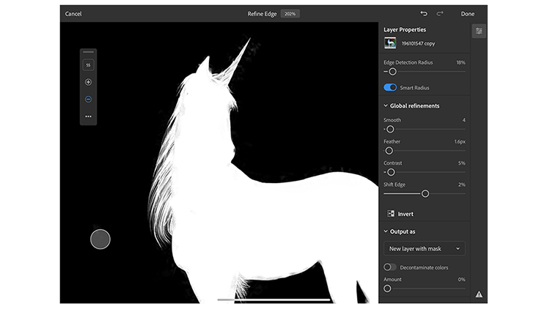
Task: Open the layer properties sliders icon
Action: tap(479, 31)
